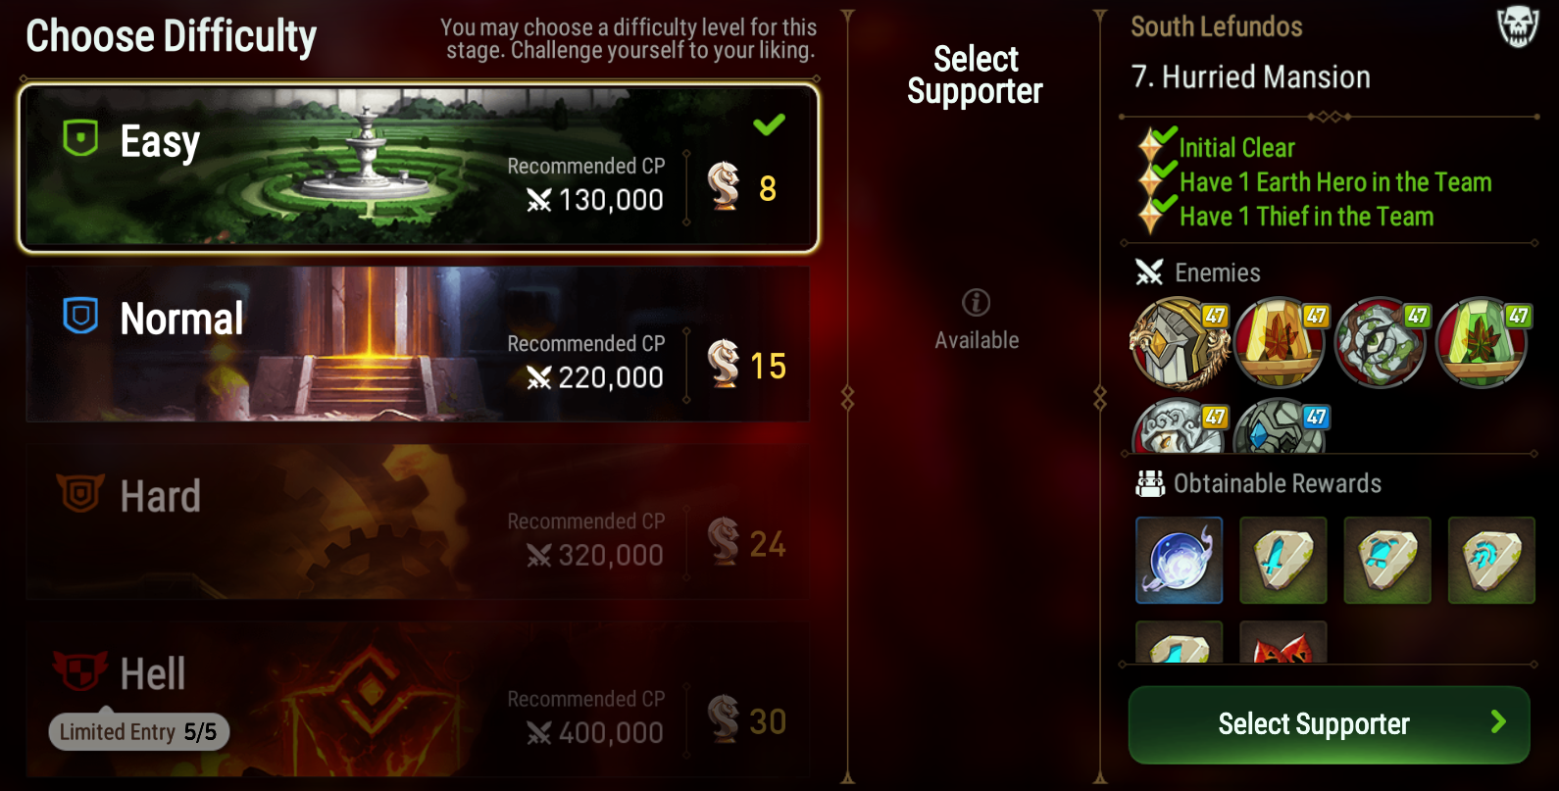The width and height of the screenshot is (1559, 791).
Task: Click the green Select Supporter button
Action: 1330,724
